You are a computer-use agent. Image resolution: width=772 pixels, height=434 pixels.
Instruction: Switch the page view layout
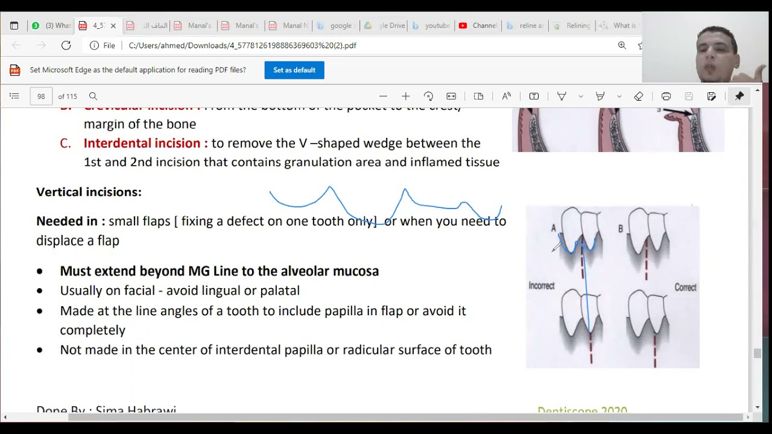479,96
